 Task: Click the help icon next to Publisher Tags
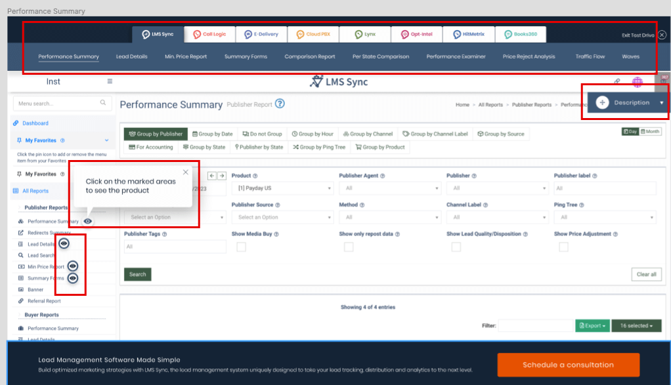pos(164,234)
